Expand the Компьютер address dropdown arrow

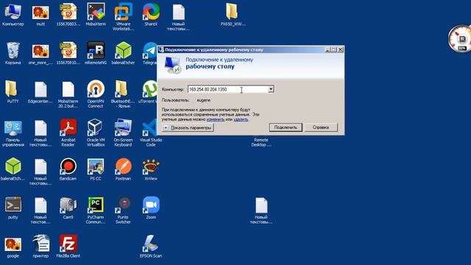pyautogui.click(x=271, y=89)
